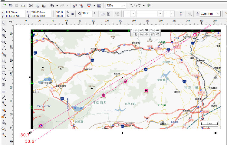Click the Cut scissors icon
Image resolution: width=227 pixels, height=145 pixels.
(31, 5)
